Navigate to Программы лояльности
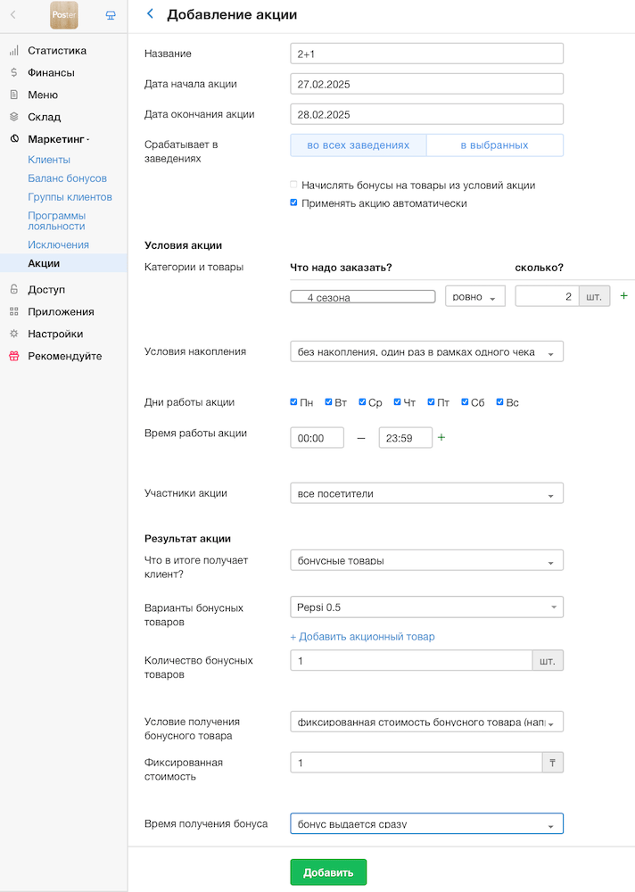635x892 pixels. click(x=57, y=220)
